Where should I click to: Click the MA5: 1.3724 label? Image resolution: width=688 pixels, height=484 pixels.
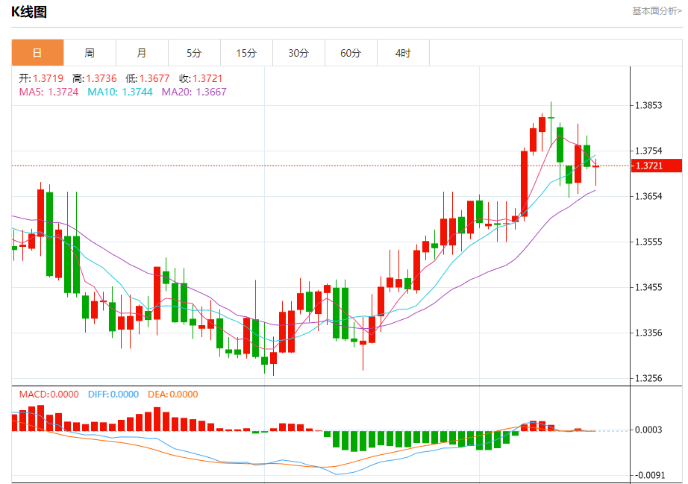(x=49, y=92)
